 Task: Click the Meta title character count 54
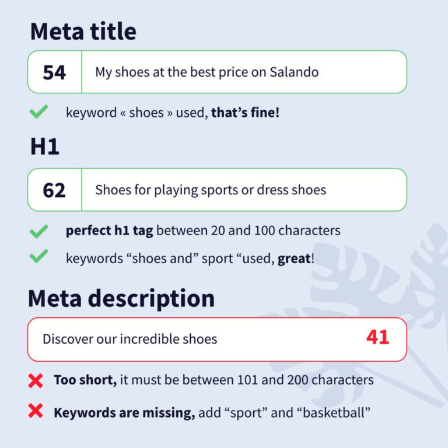click(54, 72)
